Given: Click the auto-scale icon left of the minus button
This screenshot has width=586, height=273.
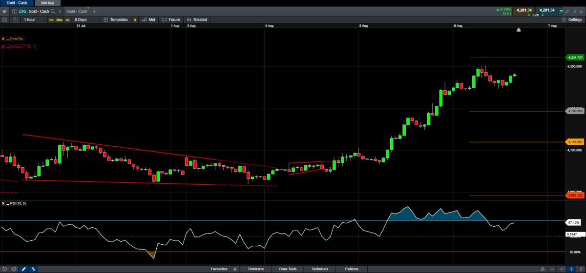Looking at the screenshot, I should click(x=543, y=269).
